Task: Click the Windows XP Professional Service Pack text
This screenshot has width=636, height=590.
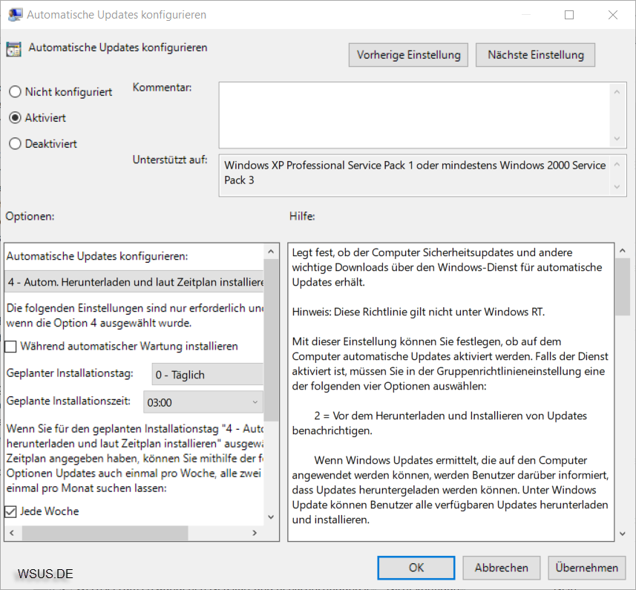Action: [415, 172]
